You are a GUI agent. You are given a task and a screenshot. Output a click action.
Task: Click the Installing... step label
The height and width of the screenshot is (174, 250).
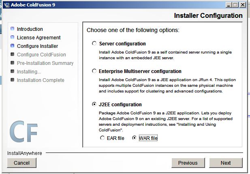point(29,72)
